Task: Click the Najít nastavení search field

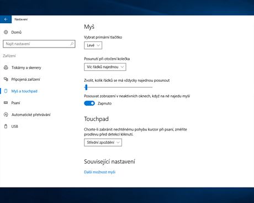Action: click(x=39, y=44)
